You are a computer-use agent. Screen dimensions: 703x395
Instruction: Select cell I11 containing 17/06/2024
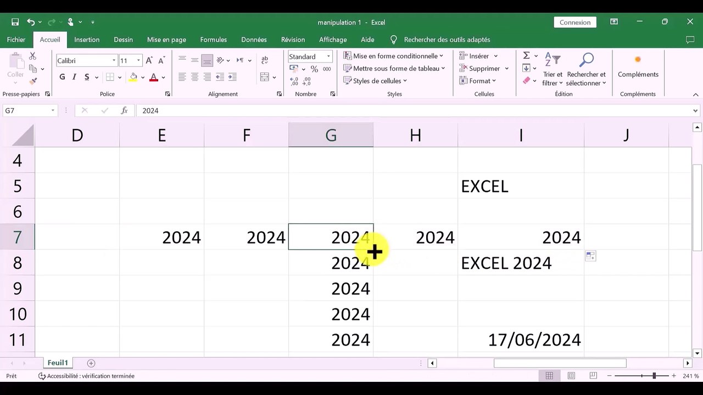point(521,340)
